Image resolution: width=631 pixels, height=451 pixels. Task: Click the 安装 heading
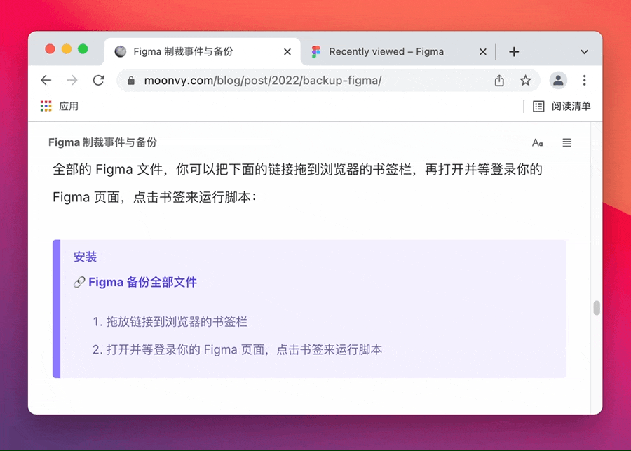[85, 257]
